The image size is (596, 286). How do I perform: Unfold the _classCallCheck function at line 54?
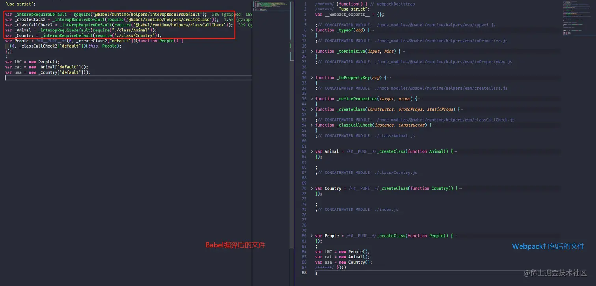(312, 125)
